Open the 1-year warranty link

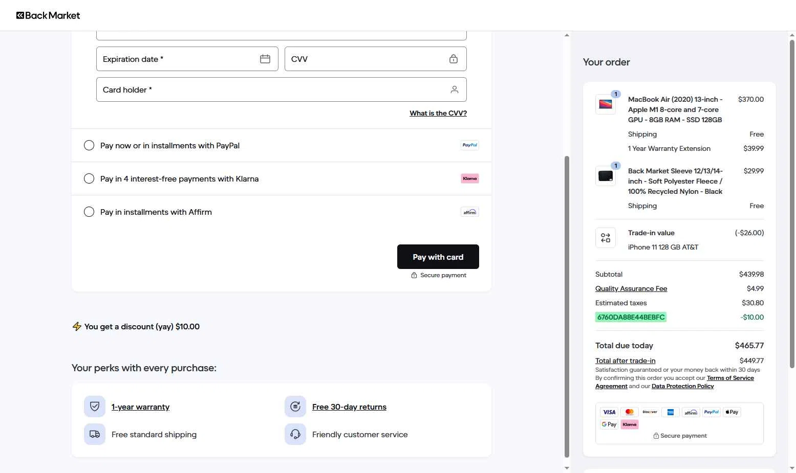point(140,407)
